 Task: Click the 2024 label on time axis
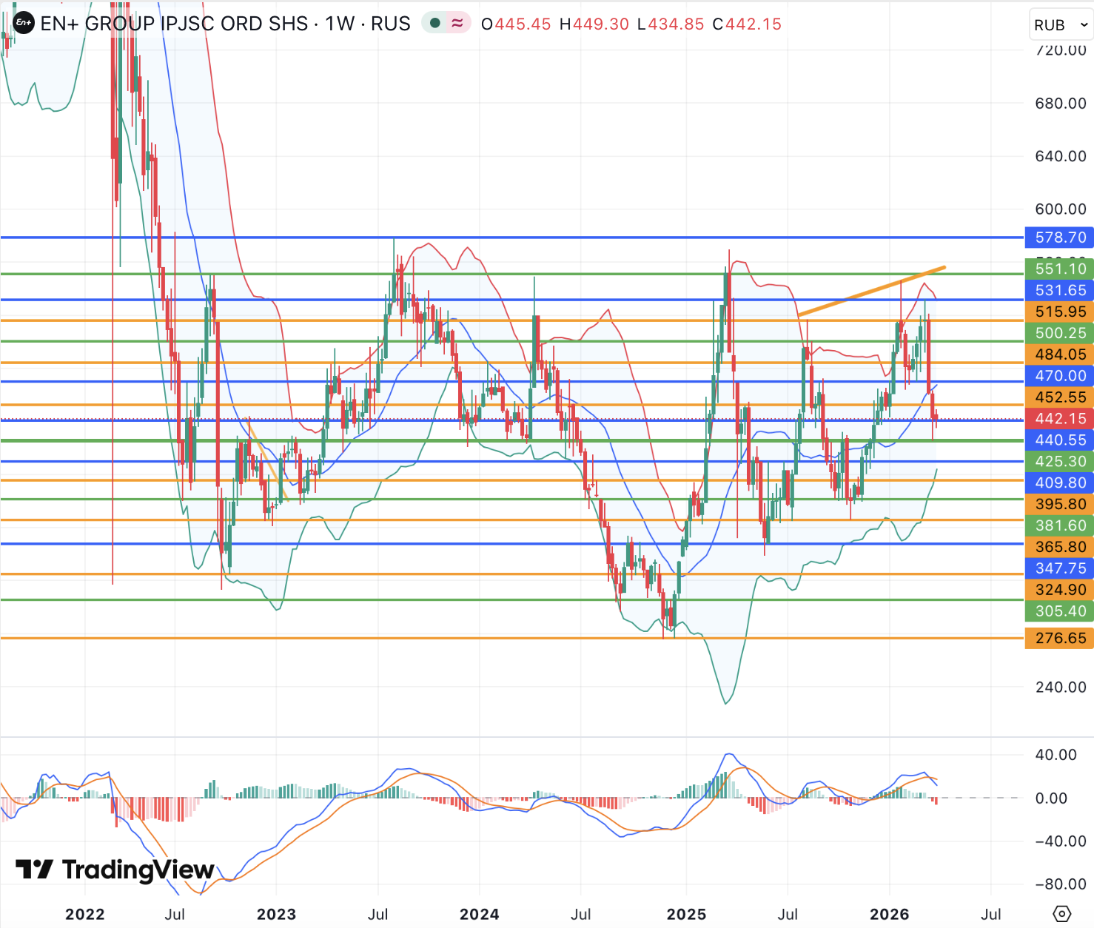(x=479, y=914)
